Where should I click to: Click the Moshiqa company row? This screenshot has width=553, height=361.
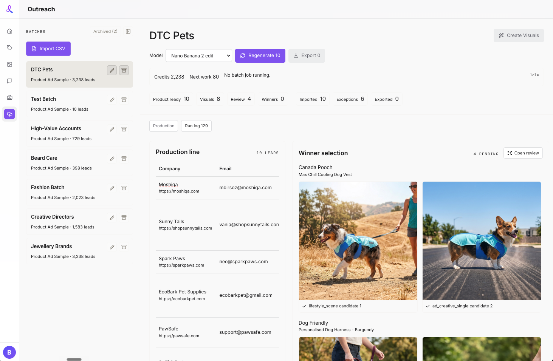[217, 188]
